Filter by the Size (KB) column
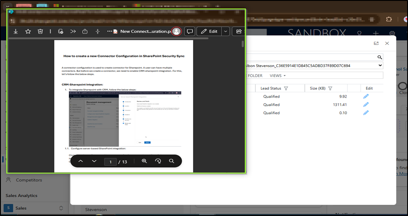This screenshot has width=408, height=216. tap(330, 88)
